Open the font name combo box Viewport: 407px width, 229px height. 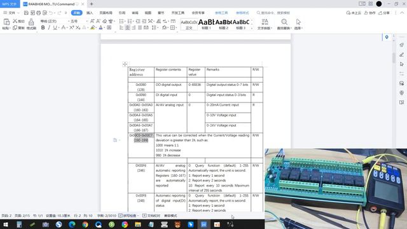click(55, 21)
